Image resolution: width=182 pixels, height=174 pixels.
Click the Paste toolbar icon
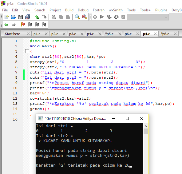tap(68, 17)
